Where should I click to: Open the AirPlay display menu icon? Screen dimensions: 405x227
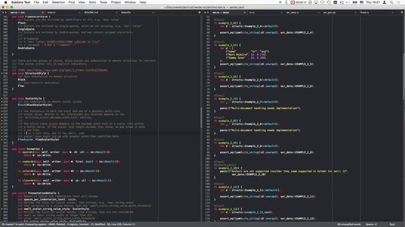(x=316, y=3)
